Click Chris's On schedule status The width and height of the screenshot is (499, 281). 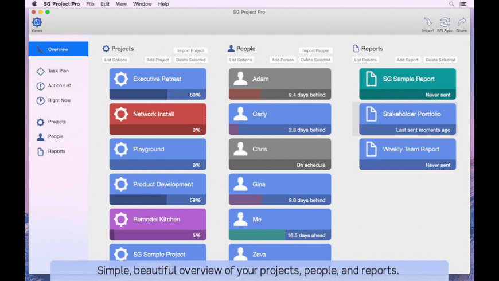tap(311, 165)
